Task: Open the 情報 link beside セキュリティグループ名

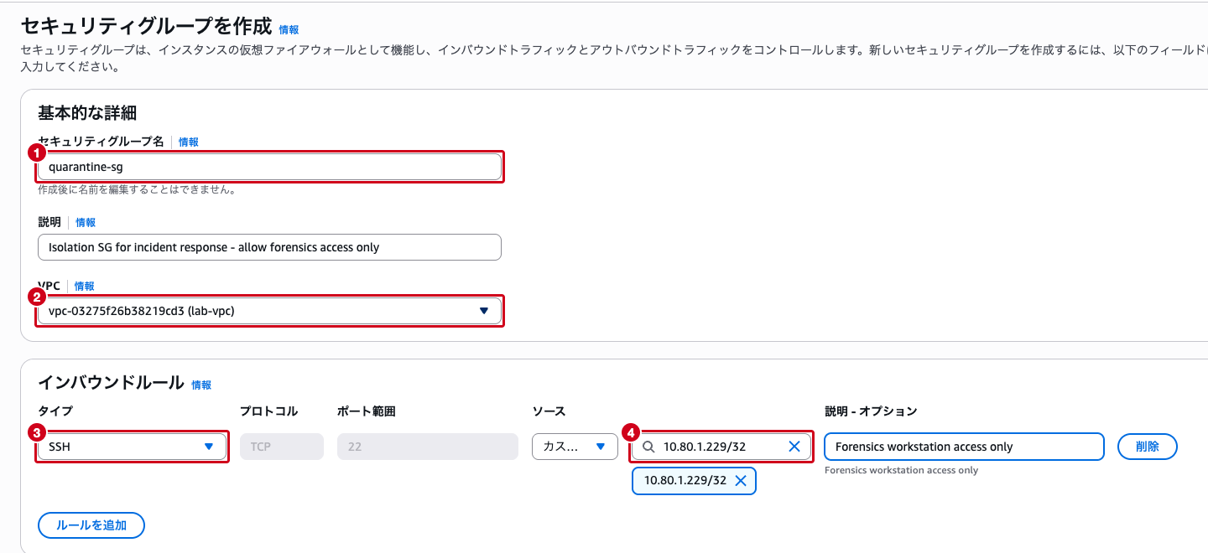Action: tap(189, 142)
